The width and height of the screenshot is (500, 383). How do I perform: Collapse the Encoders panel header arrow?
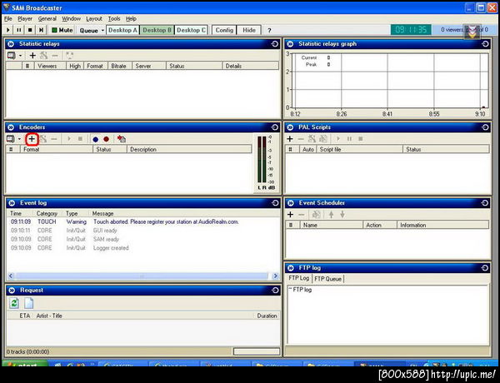[11, 127]
